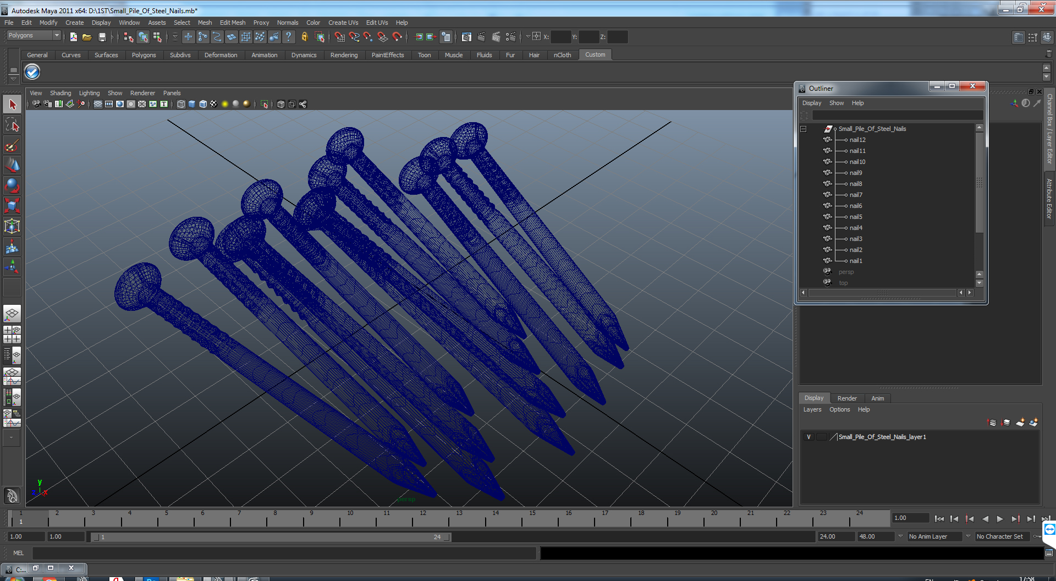This screenshot has width=1056, height=581.
Task: Select the Soft Modification tool
Action: click(x=12, y=247)
